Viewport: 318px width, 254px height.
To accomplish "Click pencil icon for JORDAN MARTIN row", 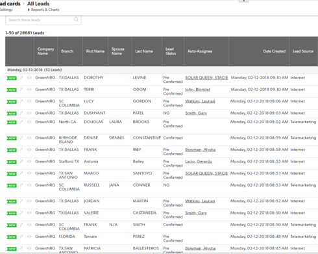I will (21, 202).
